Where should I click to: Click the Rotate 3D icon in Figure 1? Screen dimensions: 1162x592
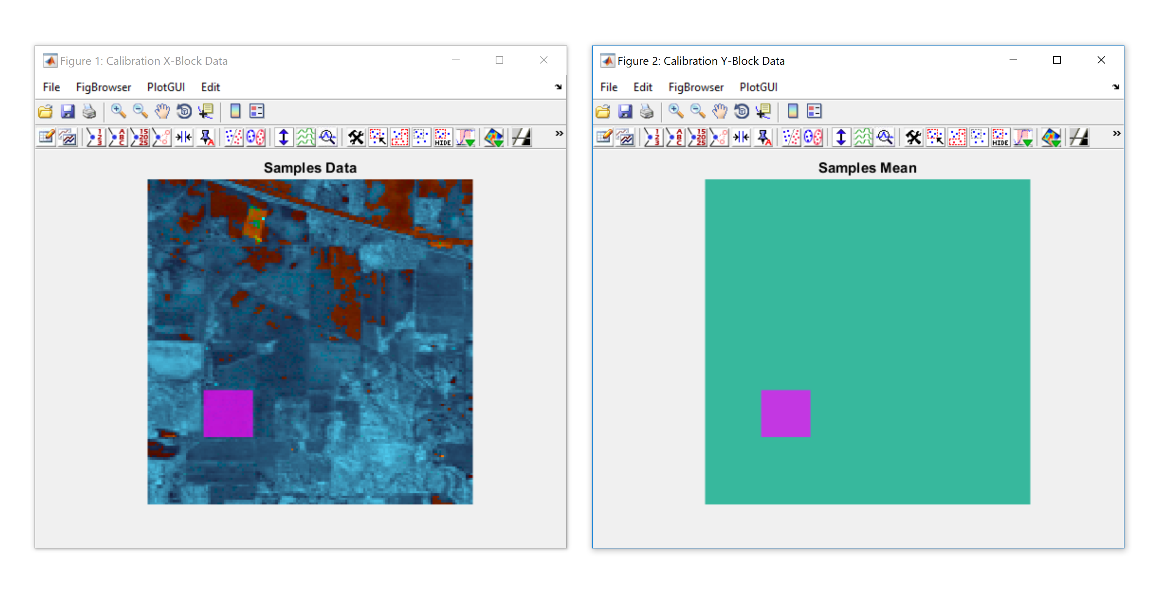point(184,111)
